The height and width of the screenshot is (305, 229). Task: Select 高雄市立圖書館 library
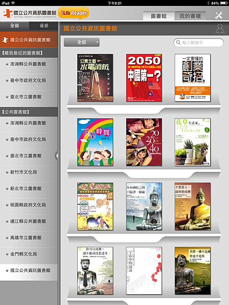tap(29, 237)
